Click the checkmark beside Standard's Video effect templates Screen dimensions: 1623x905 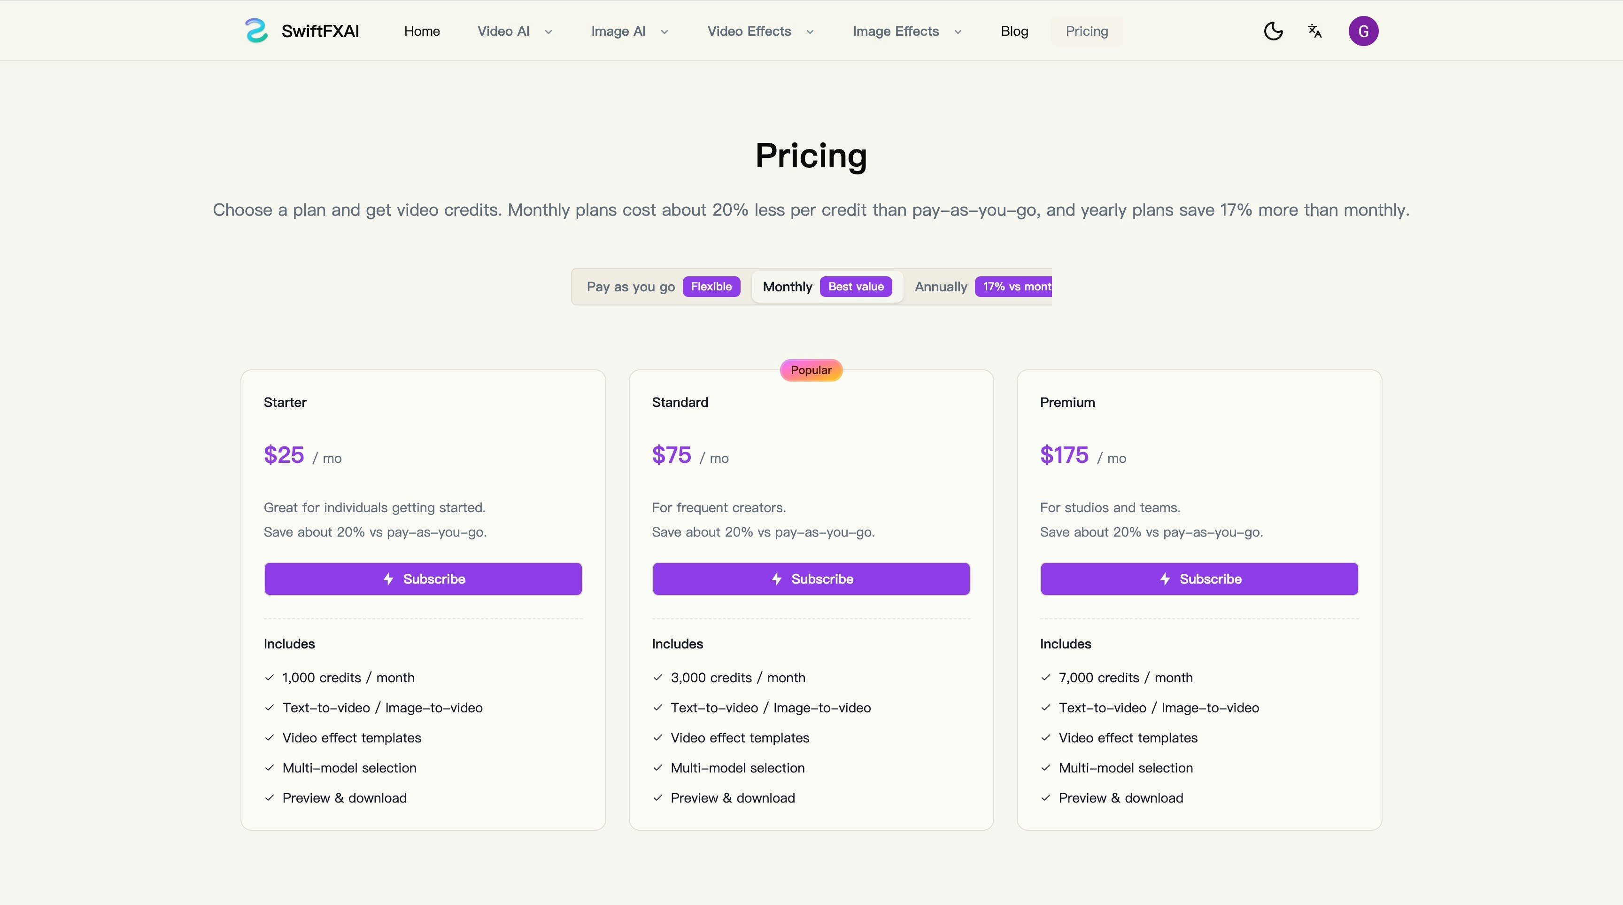658,739
